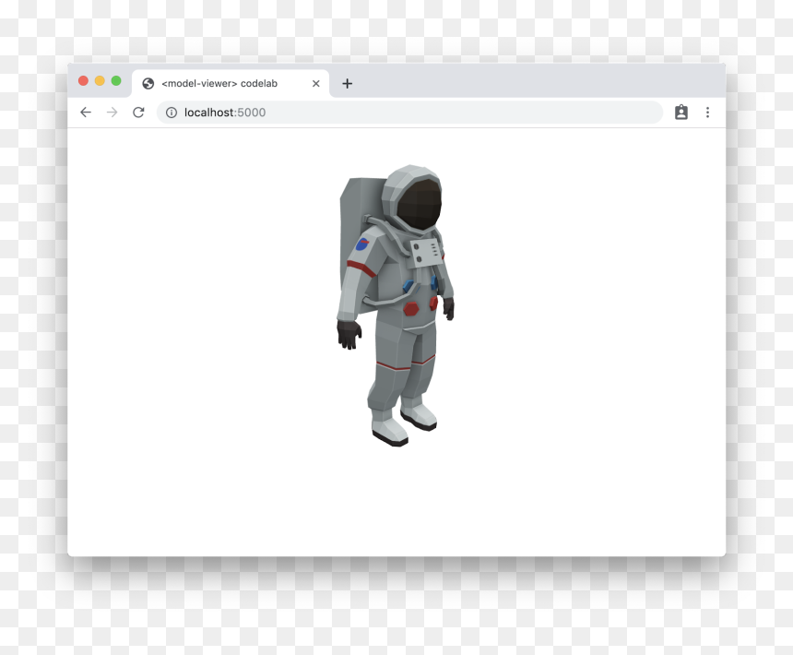Go back using the back arrow
The width and height of the screenshot is (793, 655).
click(86, 113)
